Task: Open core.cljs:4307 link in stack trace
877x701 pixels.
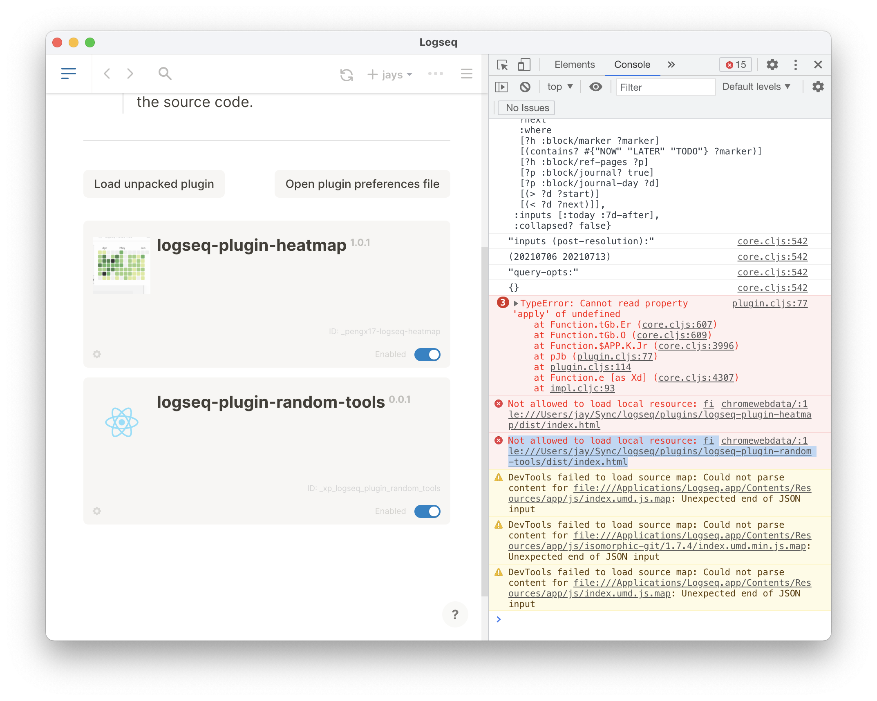Action: point(696,377)
